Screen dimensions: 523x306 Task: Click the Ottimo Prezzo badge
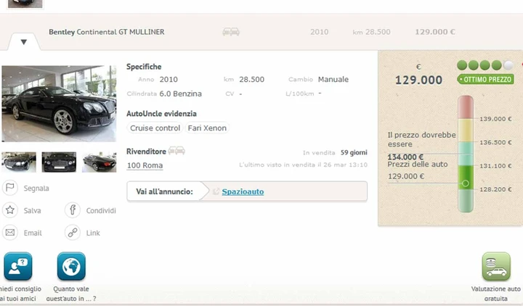coord(485,79)
